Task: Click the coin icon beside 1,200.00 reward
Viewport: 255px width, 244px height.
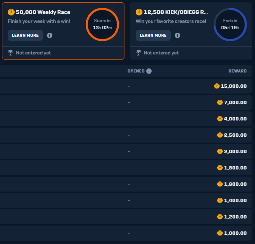Action: click(220, 217)
